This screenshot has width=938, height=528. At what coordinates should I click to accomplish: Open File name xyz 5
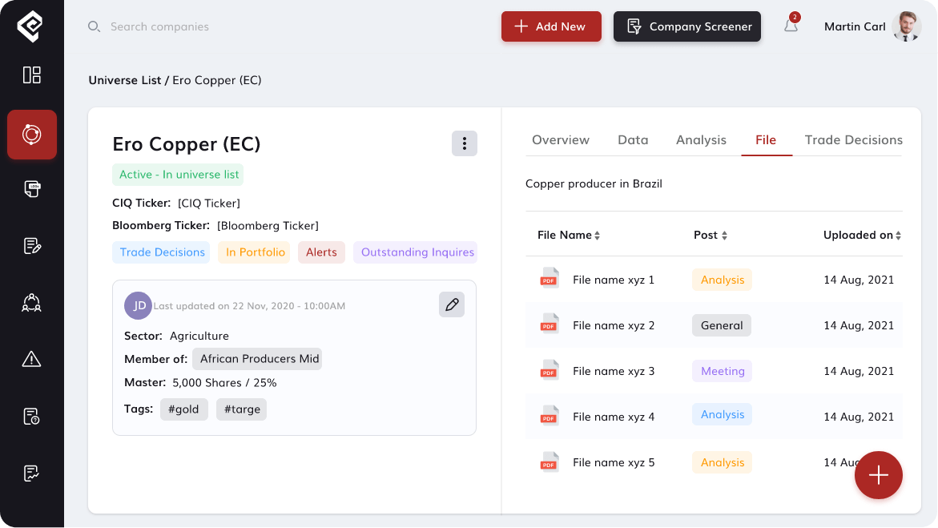(614, 463)
